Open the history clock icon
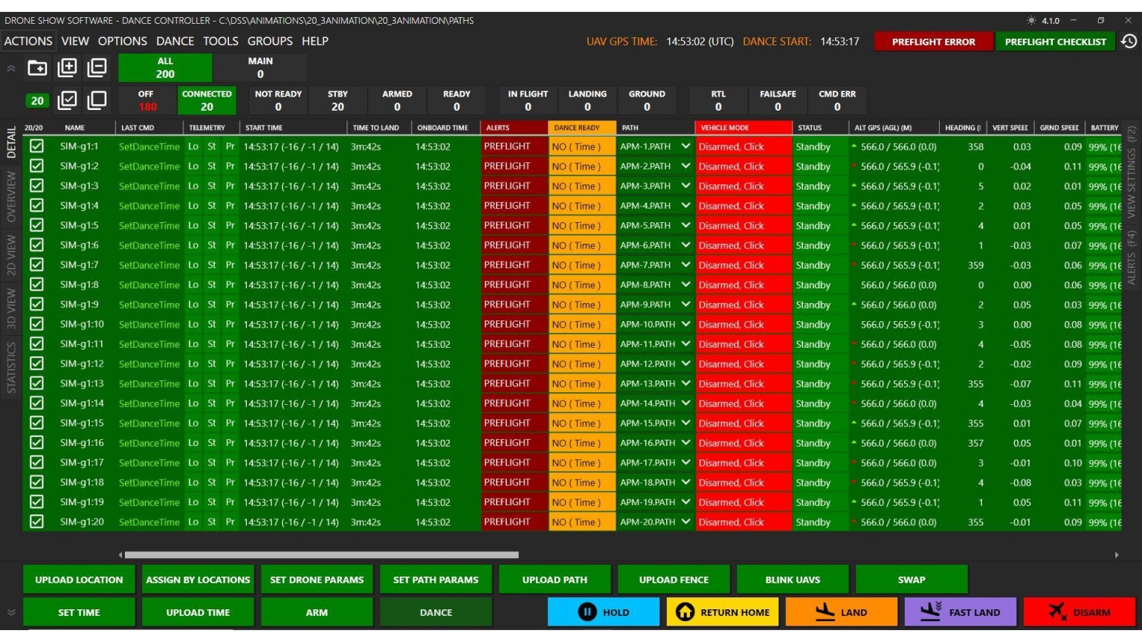Viewport: 1142px width, 642px height. tap(1129, 42)
